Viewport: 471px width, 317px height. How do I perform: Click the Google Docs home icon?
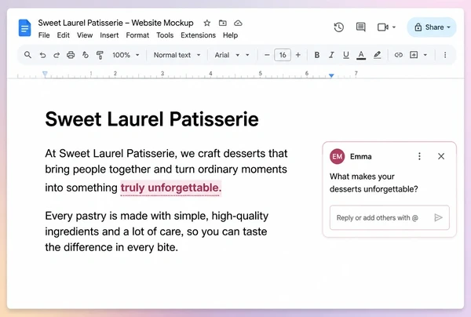24,28
